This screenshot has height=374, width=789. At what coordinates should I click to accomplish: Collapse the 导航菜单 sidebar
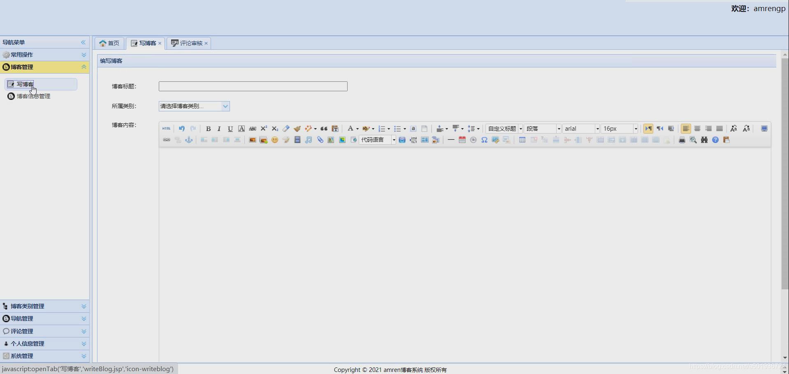tap(83, 42)
